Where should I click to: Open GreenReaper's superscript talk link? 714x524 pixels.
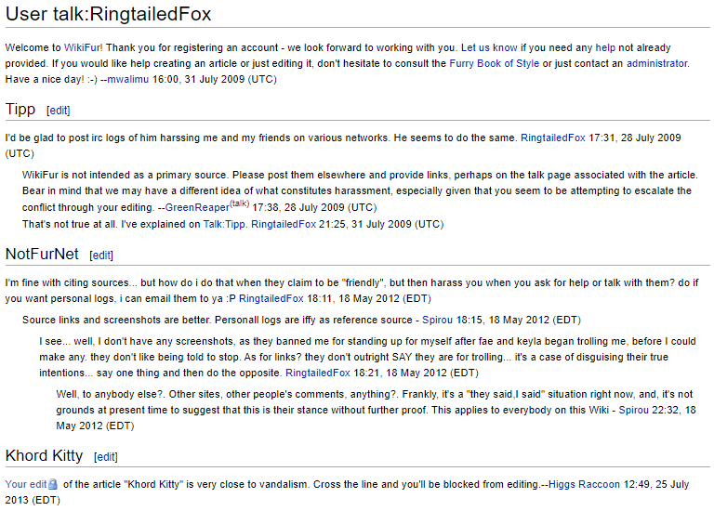[x=240, y=203]
